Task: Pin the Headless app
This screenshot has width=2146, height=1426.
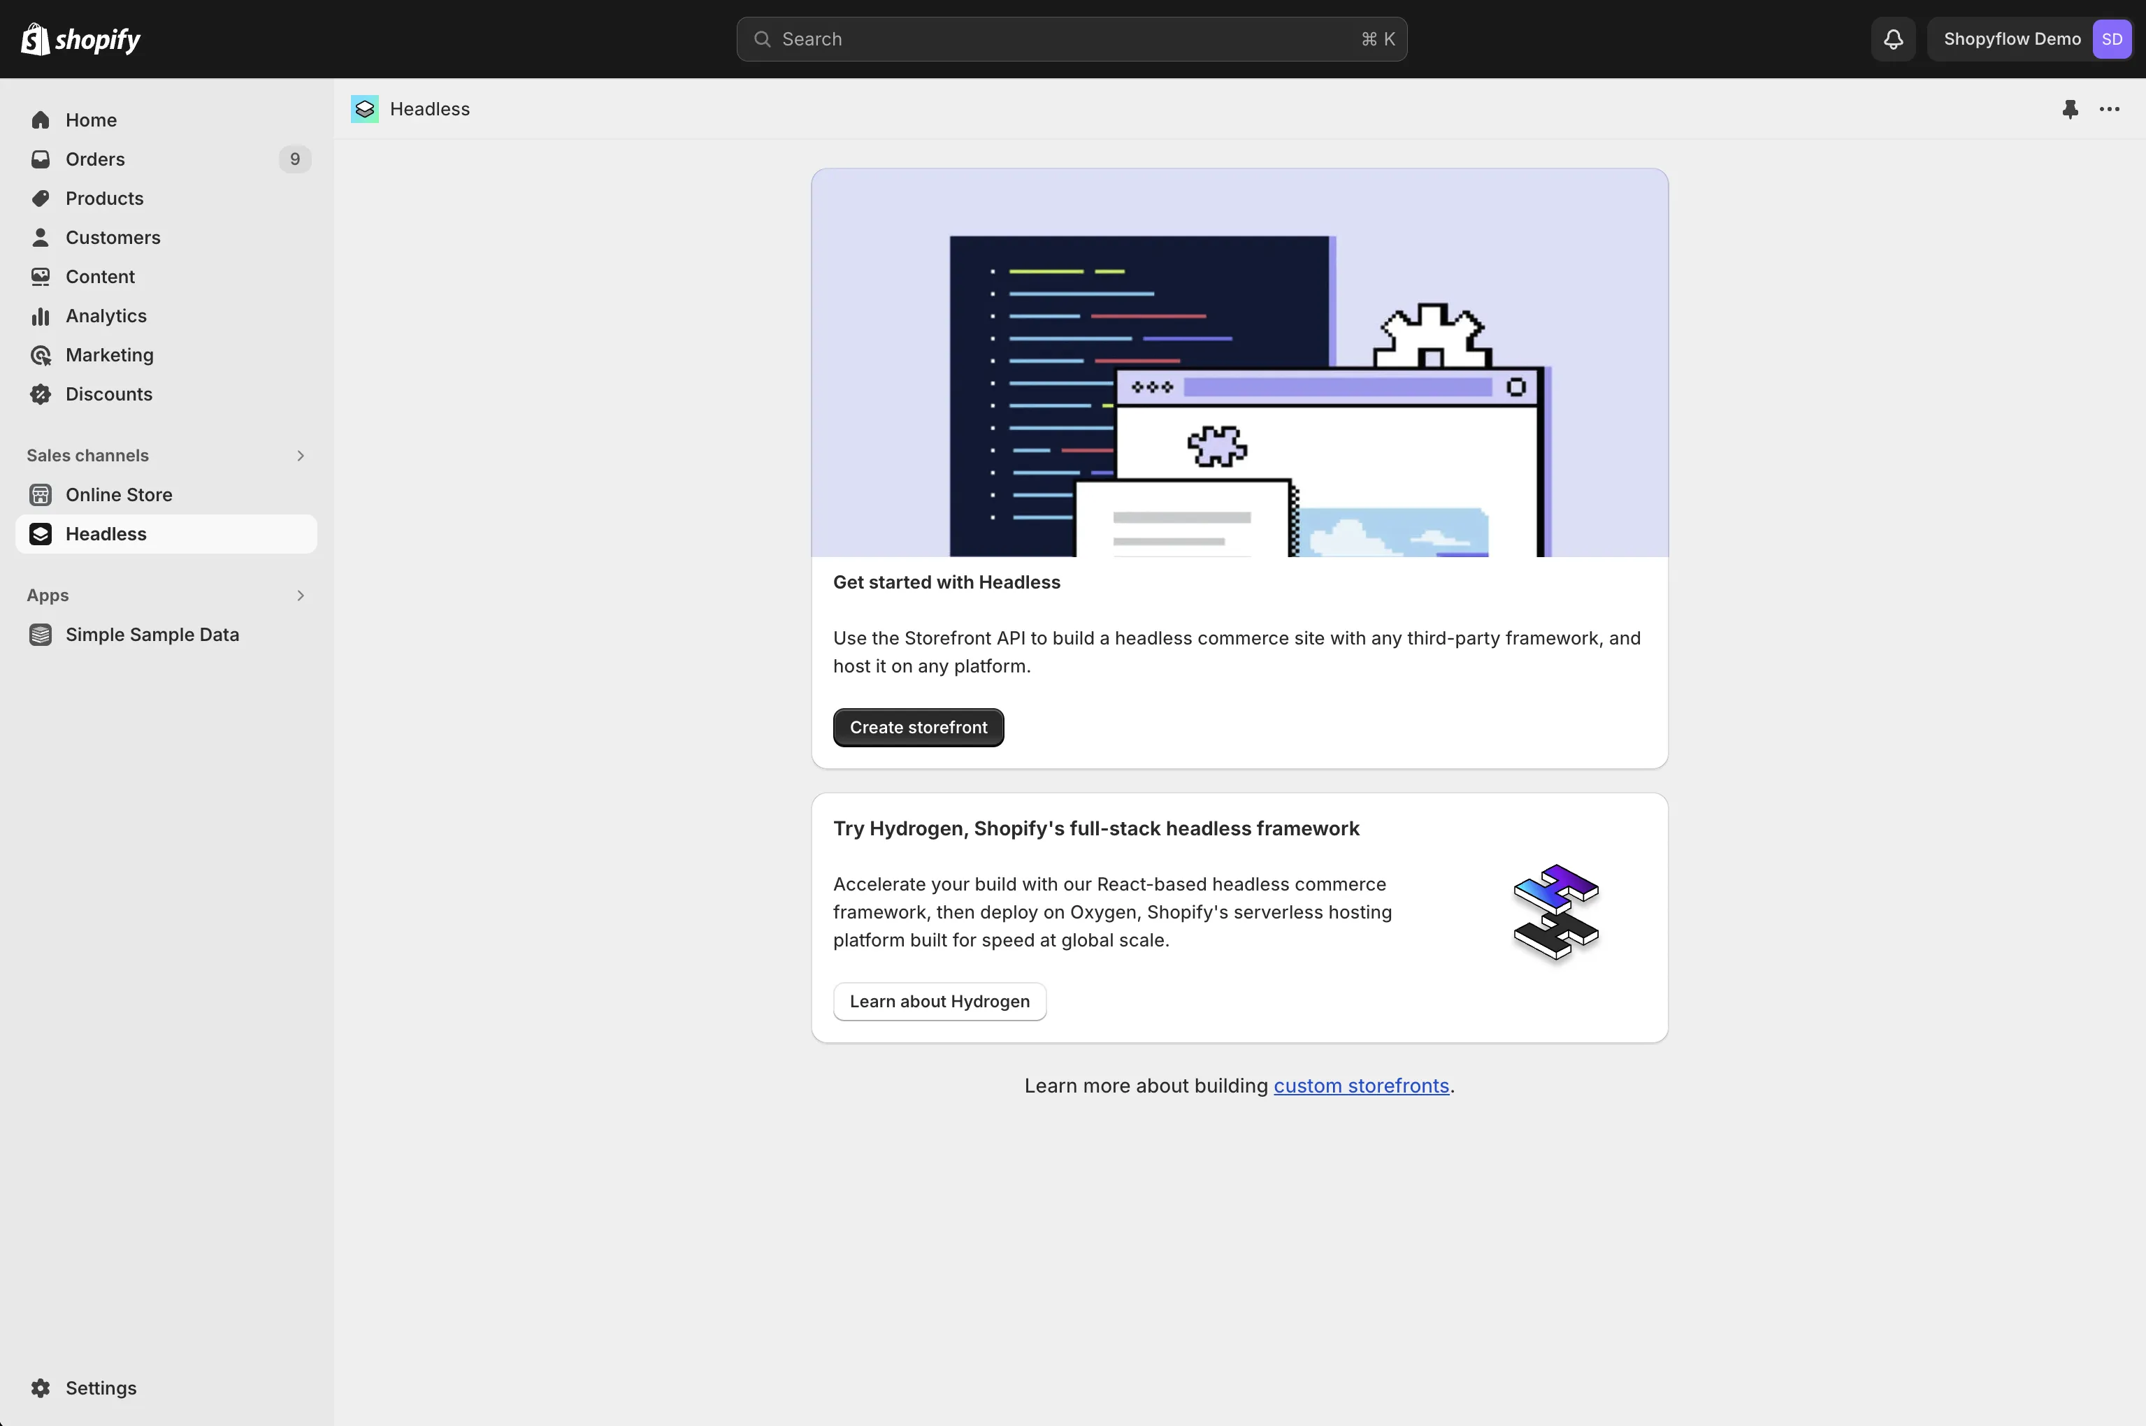Action: (2070, 109)
